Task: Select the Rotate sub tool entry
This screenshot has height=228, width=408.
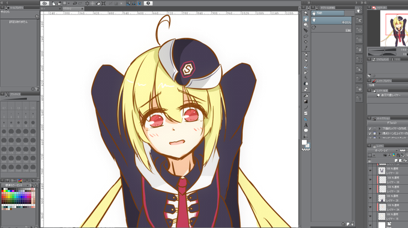Action: click(x=331, y=28)
